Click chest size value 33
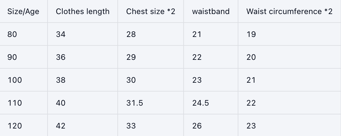341x136 pixels. coord(131,126)
